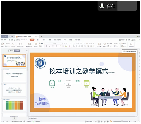Viewport: 141px width, 124px height.
Task: Click orange play button in status bar
Action: 111,121
